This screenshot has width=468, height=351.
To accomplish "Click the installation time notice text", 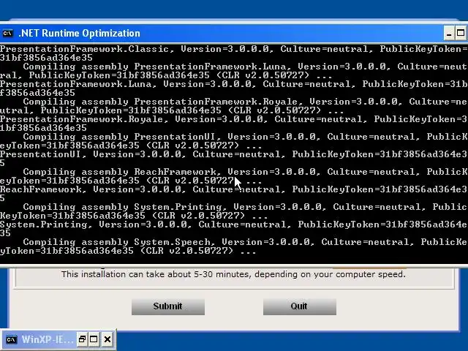I will point(233,274).
